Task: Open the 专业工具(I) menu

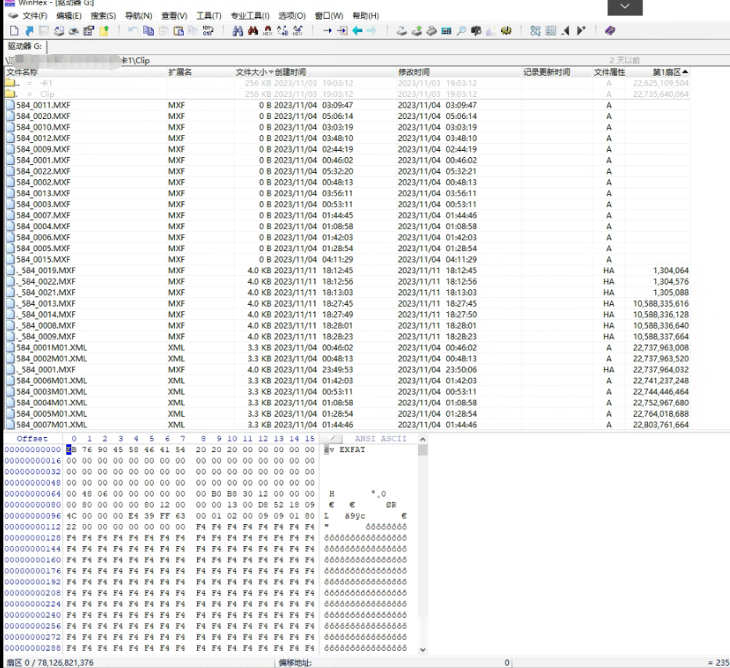Action: click(250, 16)
